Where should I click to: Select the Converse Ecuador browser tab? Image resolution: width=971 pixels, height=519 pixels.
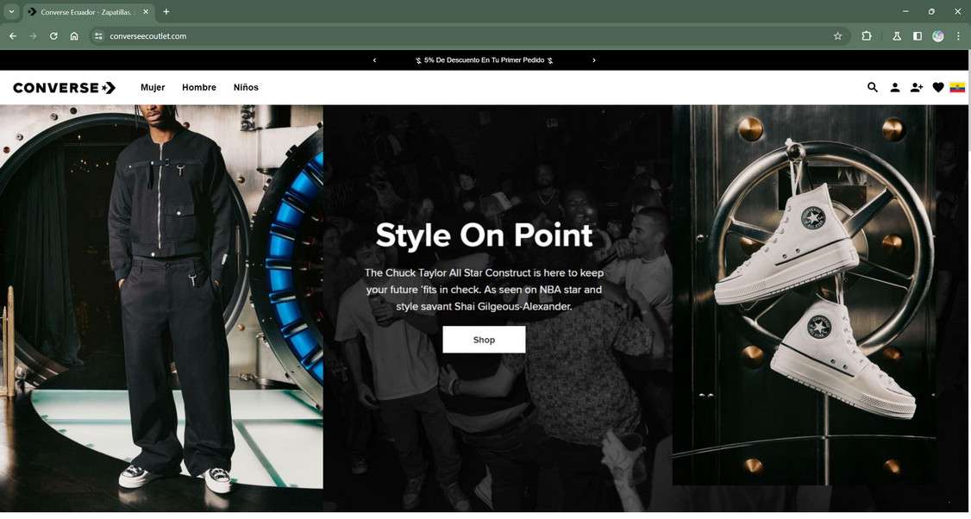(89, 12)
